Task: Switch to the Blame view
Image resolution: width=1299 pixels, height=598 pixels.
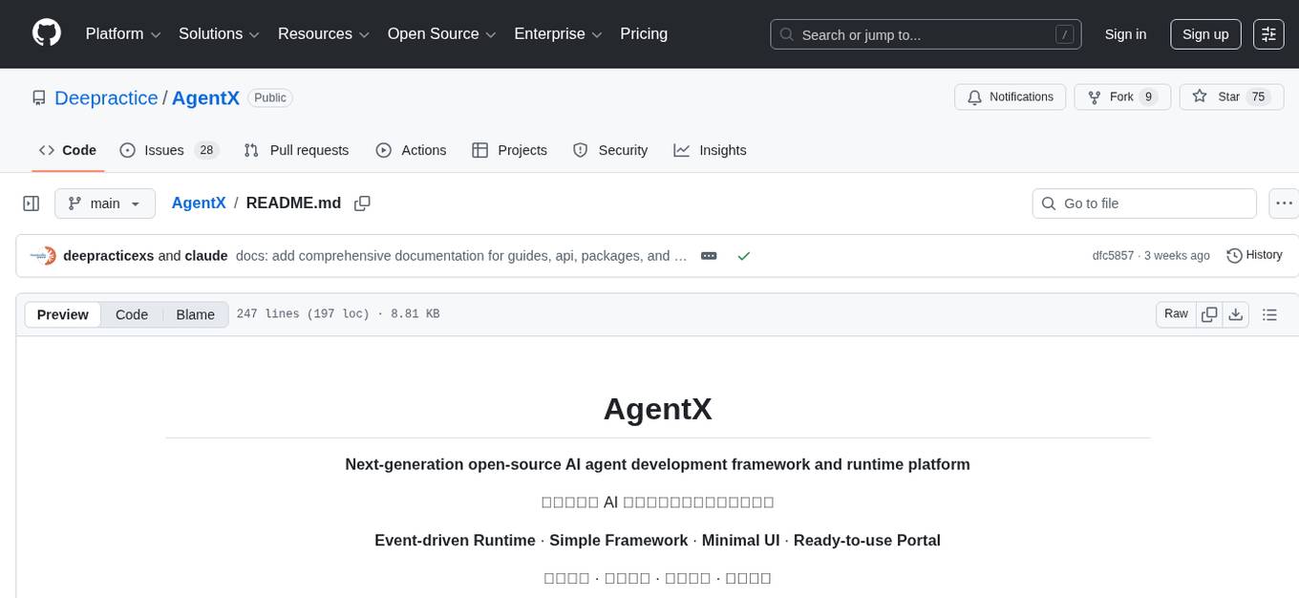Action: coord(195,314)
